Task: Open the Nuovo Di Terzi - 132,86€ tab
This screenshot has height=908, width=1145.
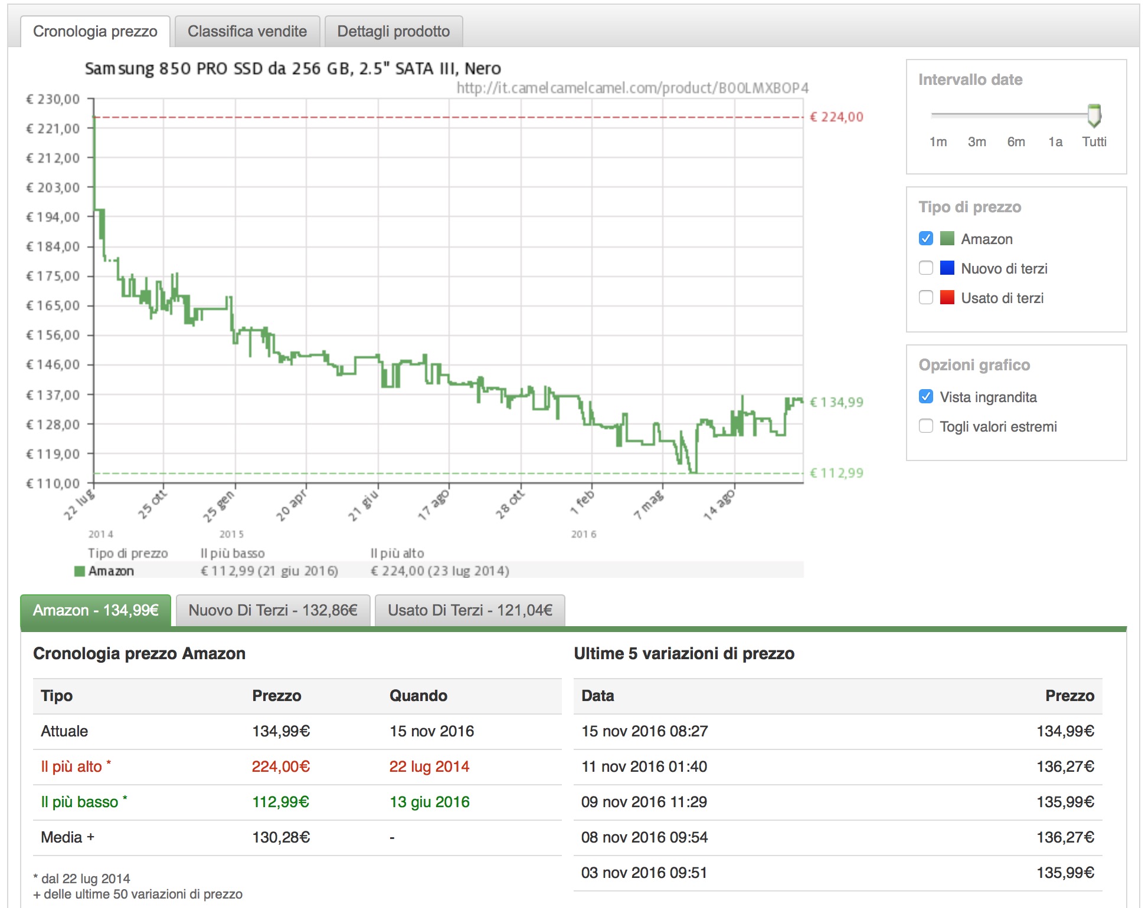Action: 273,610
